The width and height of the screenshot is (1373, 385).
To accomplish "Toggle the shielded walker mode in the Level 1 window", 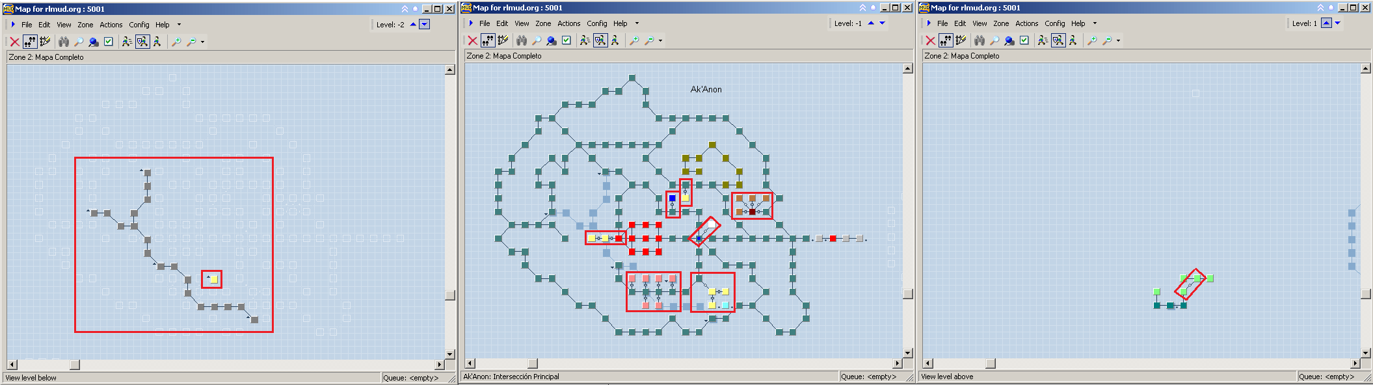I will pyautogui.click(x=1058, y=40).
